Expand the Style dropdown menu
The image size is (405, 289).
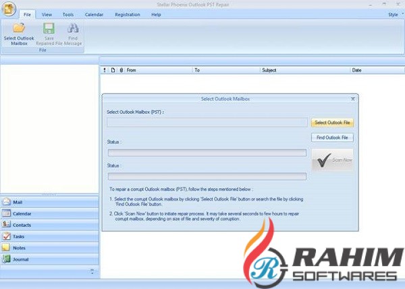point(396,15)
